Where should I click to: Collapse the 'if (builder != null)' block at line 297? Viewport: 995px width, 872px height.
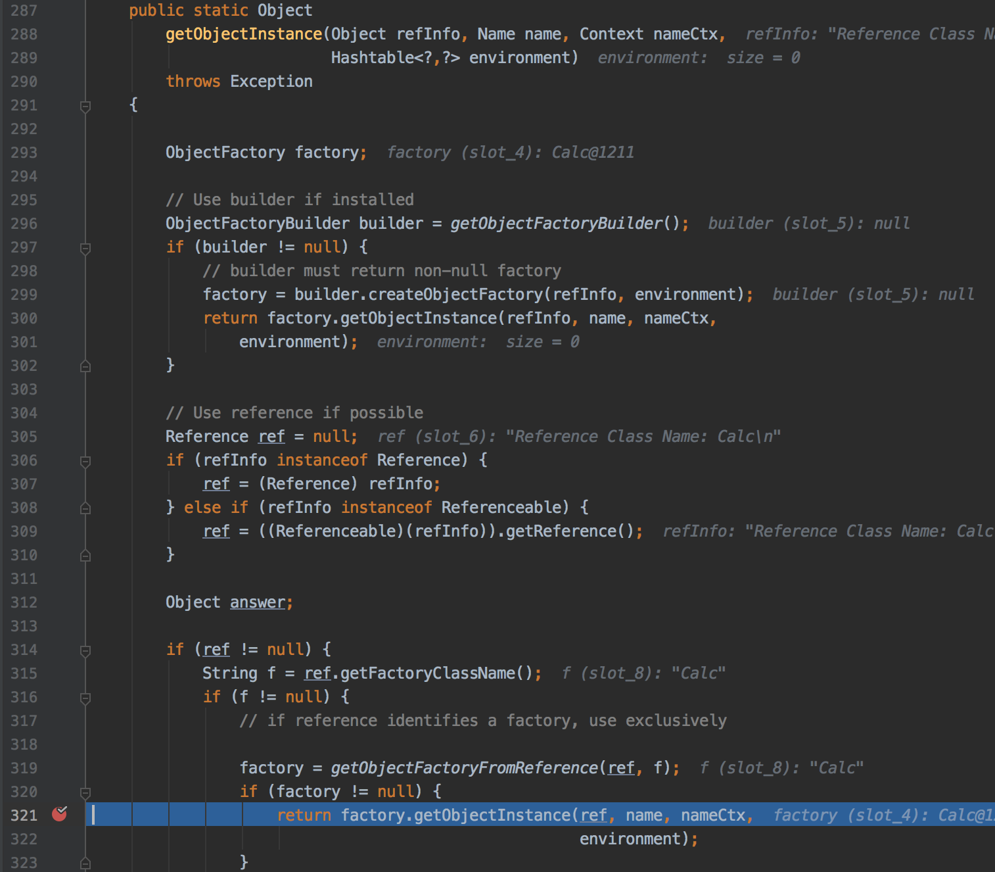click(85, 248)
